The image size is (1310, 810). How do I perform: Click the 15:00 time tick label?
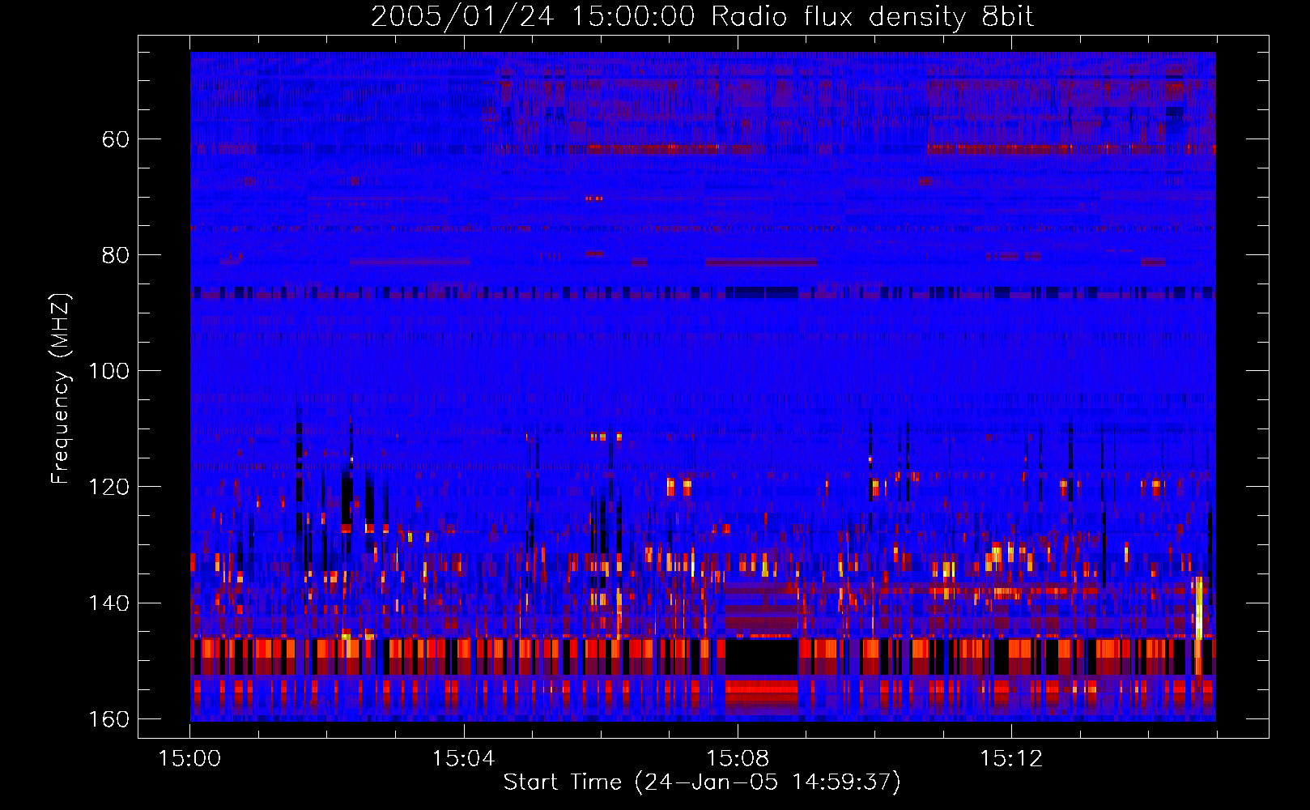190,759
